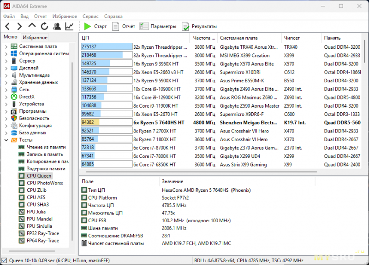Click the Тесты folder icon
The width and height of the screenshot is (369, 265).
pyautogui.click(x=14, y=140)
